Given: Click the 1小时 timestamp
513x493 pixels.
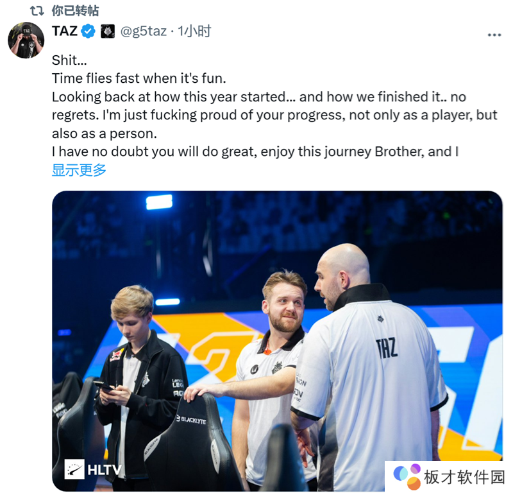Looking at the screenshot, I should point(194,31).
